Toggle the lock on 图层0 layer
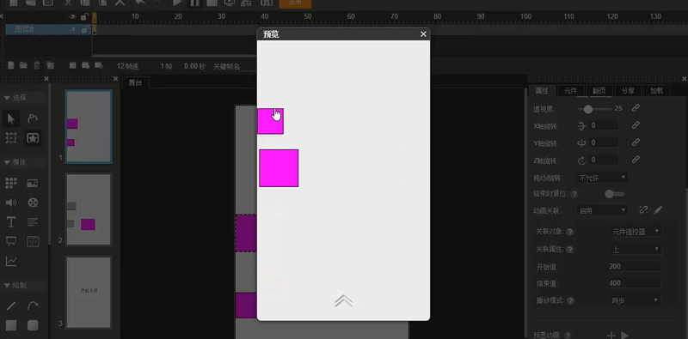 click(x=85, y=29)
